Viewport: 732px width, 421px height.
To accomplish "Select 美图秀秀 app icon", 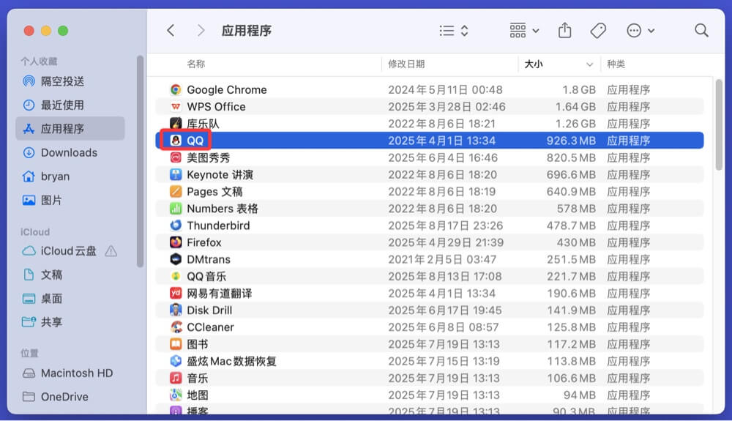I will [176, 157].
